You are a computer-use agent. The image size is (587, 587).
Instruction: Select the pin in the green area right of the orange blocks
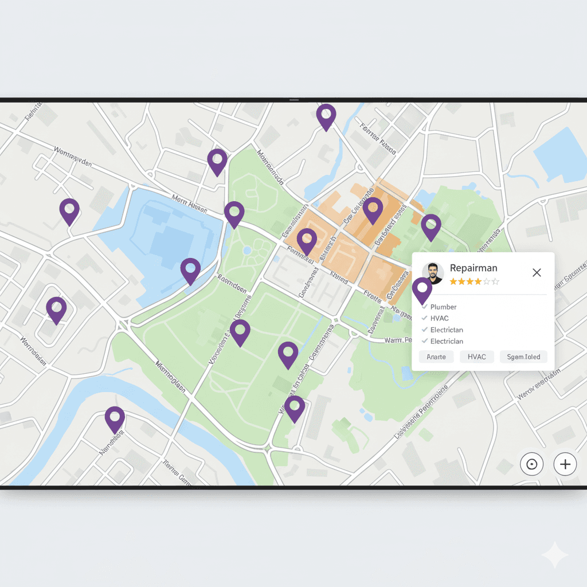pyautogui.click(x=431, y=226)
